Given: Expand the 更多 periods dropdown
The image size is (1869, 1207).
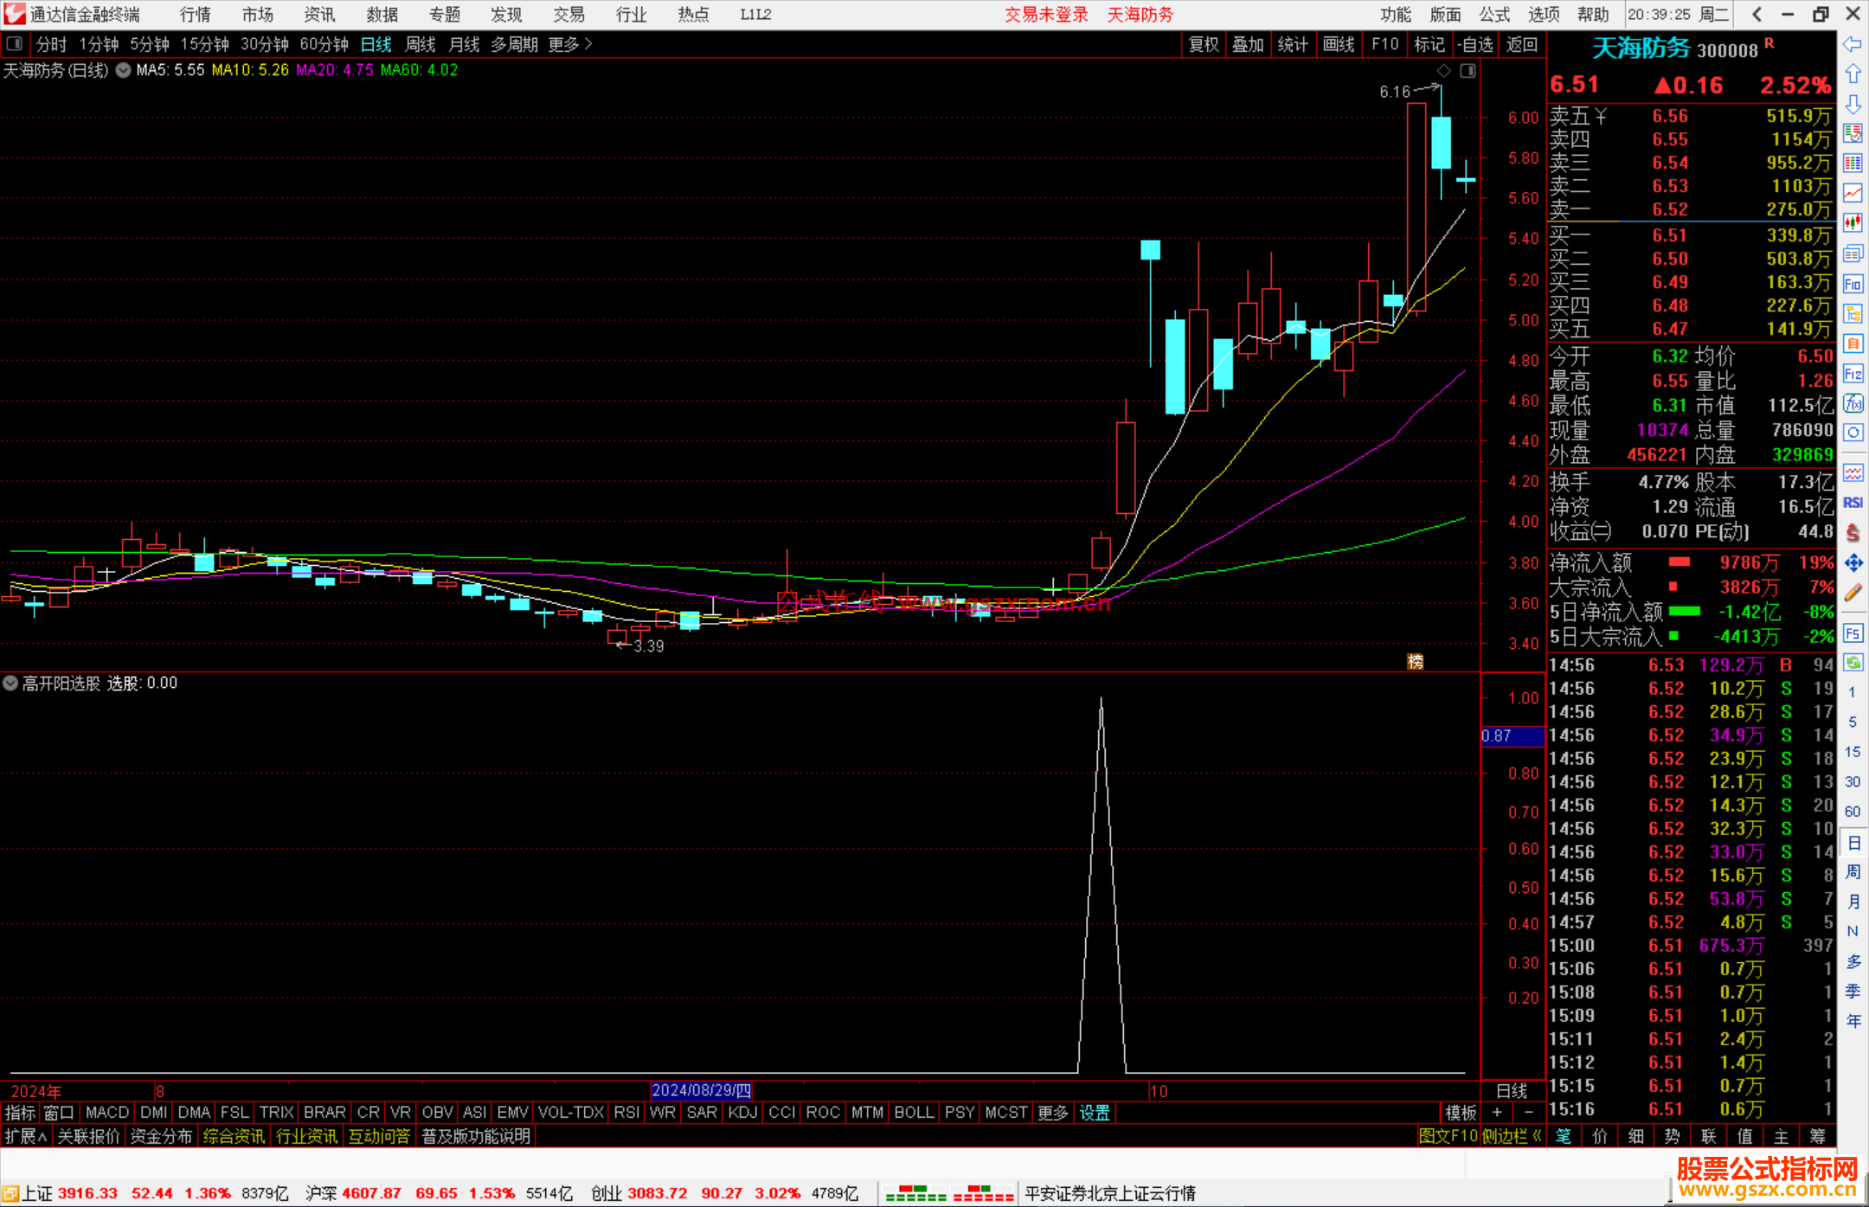Looking at the screenshot, I should click(x=570, y=44).
